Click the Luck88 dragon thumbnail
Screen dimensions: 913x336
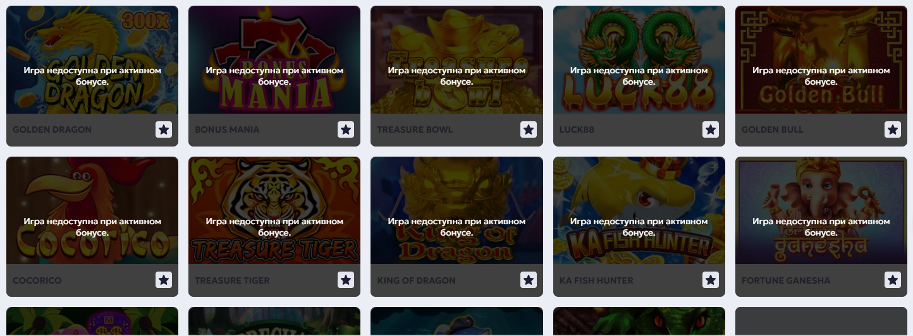(x=639, y=60)
